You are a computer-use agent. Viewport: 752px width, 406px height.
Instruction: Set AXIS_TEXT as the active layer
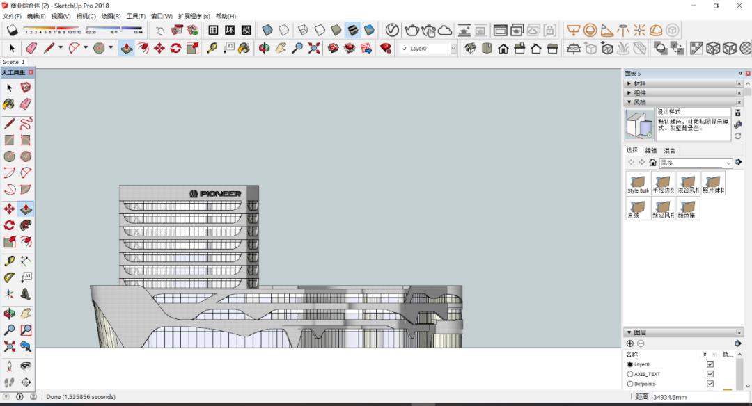pos(630,374)
